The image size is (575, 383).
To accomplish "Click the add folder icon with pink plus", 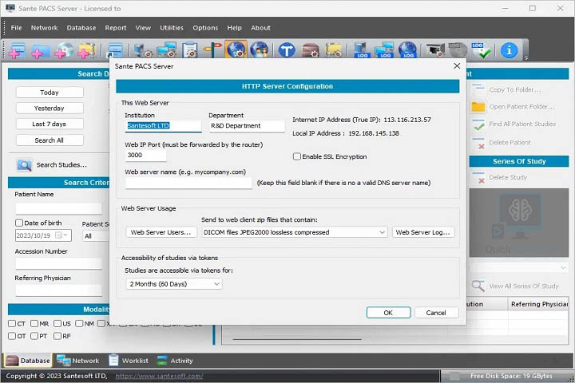I will click(x=40, y=50).
